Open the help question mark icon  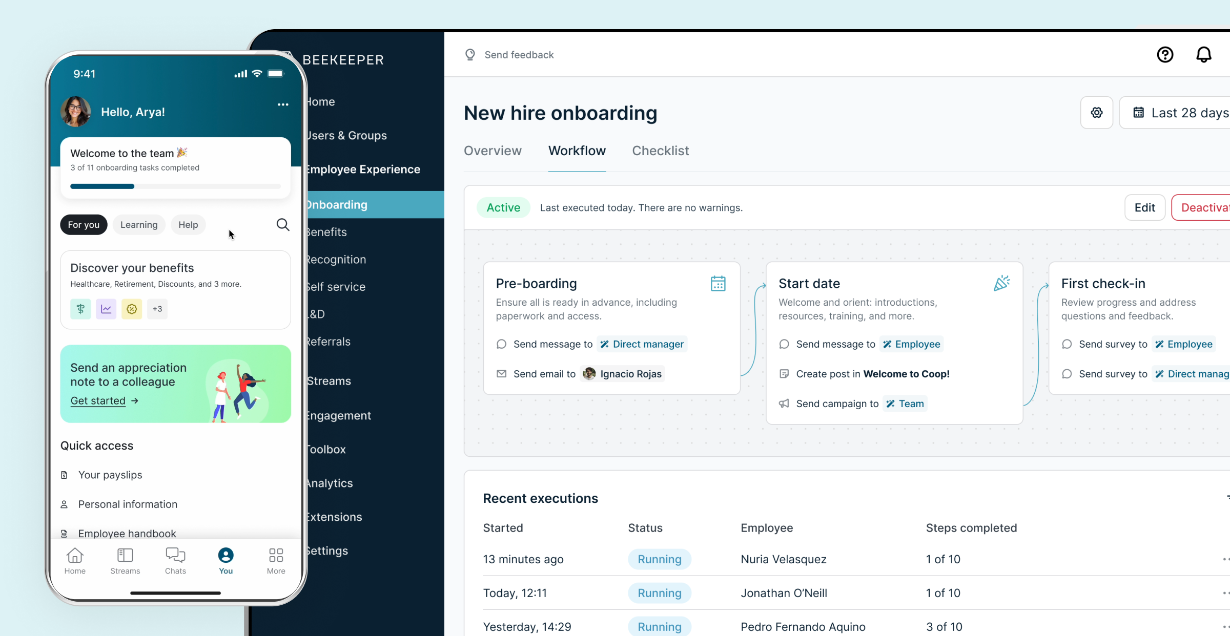point(1165,55)
